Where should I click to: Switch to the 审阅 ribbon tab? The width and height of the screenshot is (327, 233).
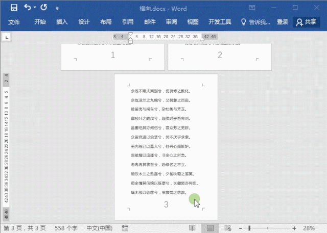point(172,21)
